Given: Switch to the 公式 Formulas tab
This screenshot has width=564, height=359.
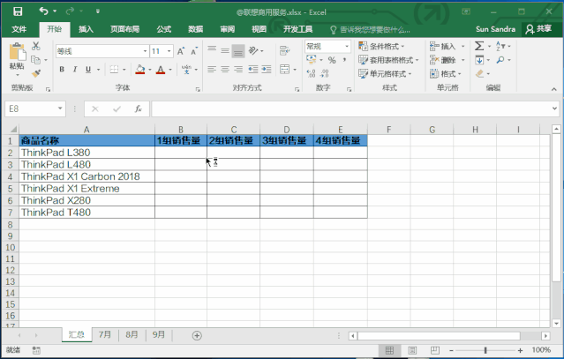Looking at the screenshot, I should click(x=163, y=29).
